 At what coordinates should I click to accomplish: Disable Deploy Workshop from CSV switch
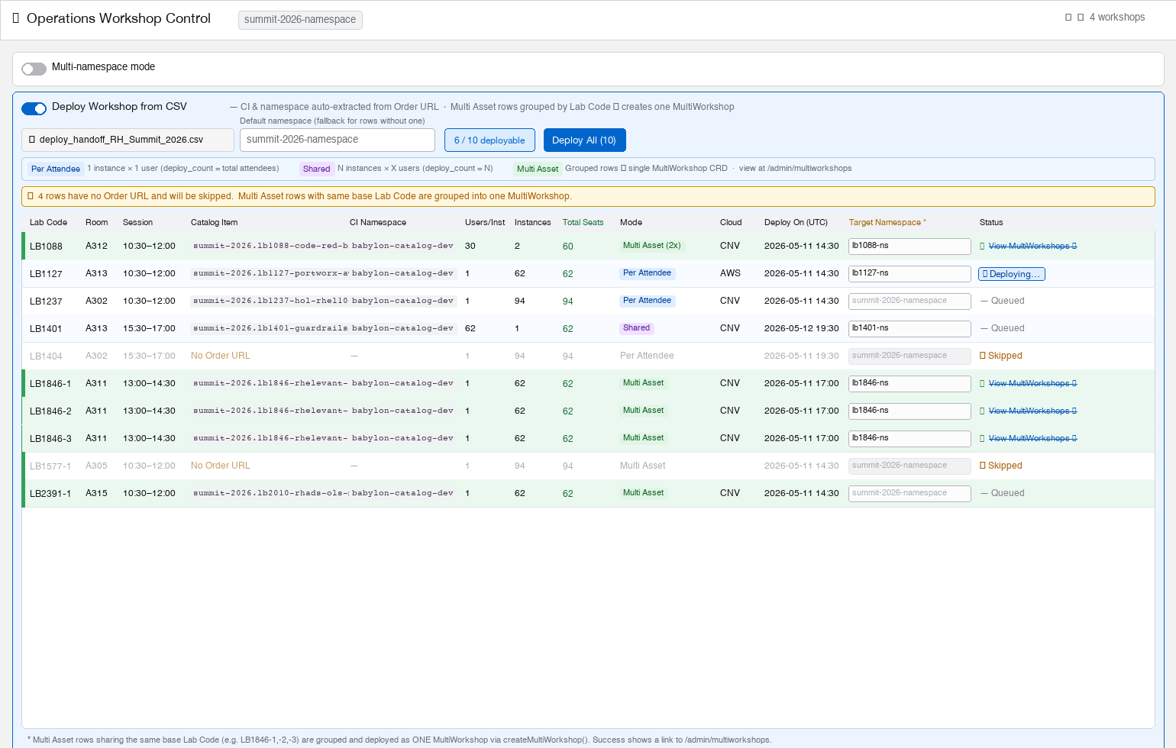[x=34, y=108]
